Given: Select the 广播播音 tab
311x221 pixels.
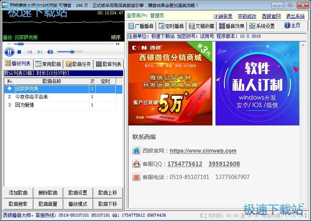Looking at the screenshot, I should (x=141, y=26).
